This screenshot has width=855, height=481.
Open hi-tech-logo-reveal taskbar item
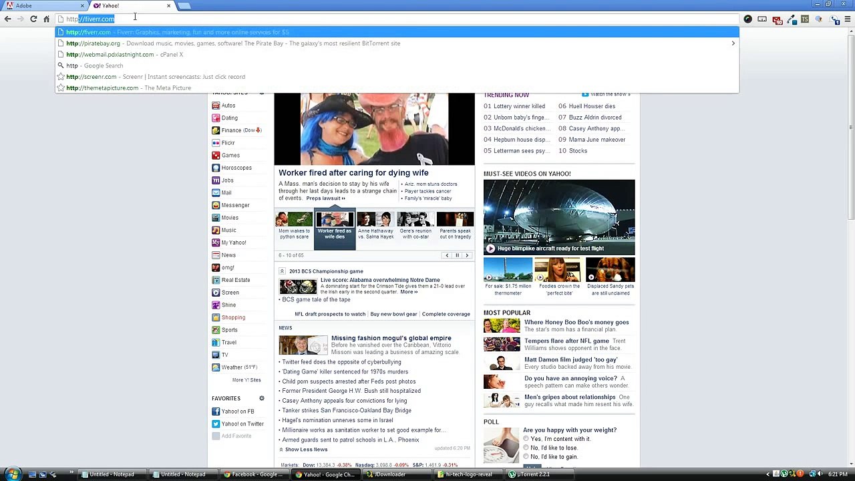tap(468, 474)
